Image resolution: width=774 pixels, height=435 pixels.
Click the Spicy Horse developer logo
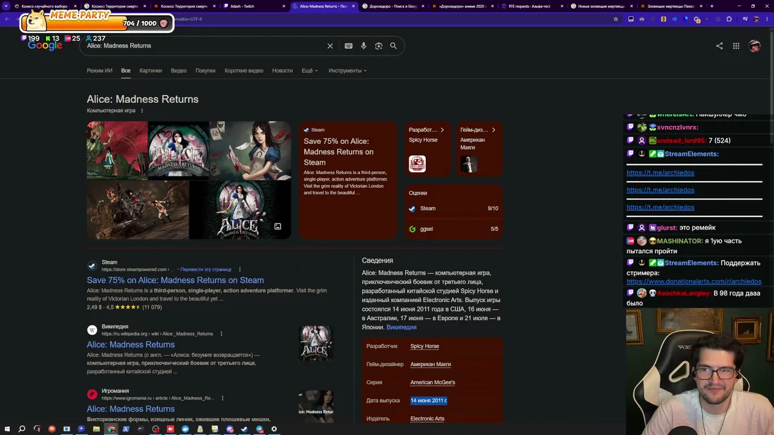coord(417,164)
